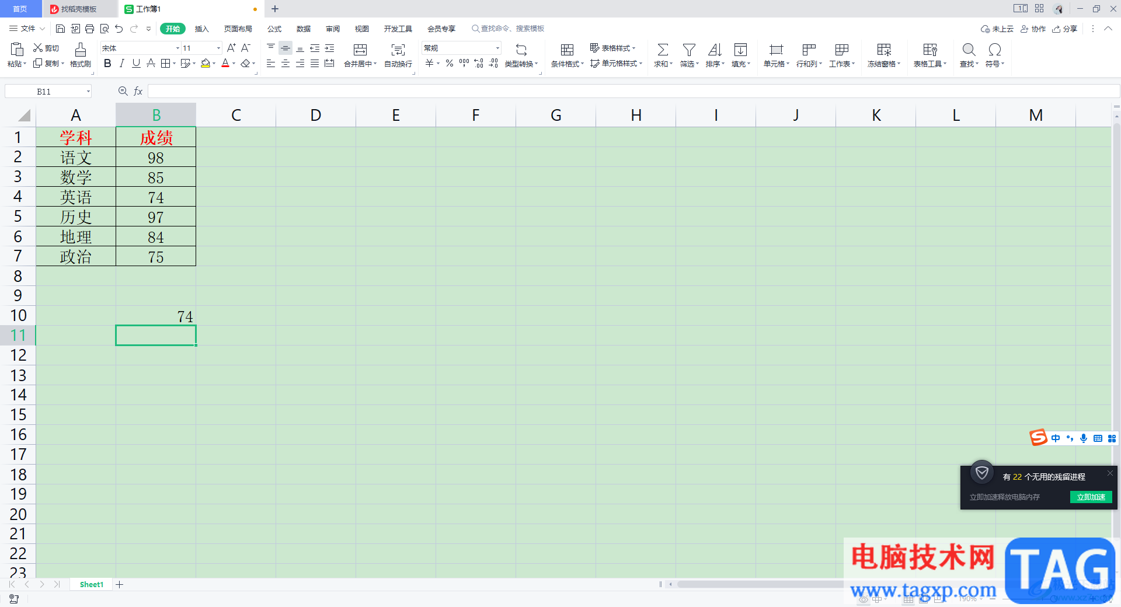The height and width of the screenshot is (607, 1121).
Task: Switch to the 公式 ribbon tab
Action: tap(274, 29)
